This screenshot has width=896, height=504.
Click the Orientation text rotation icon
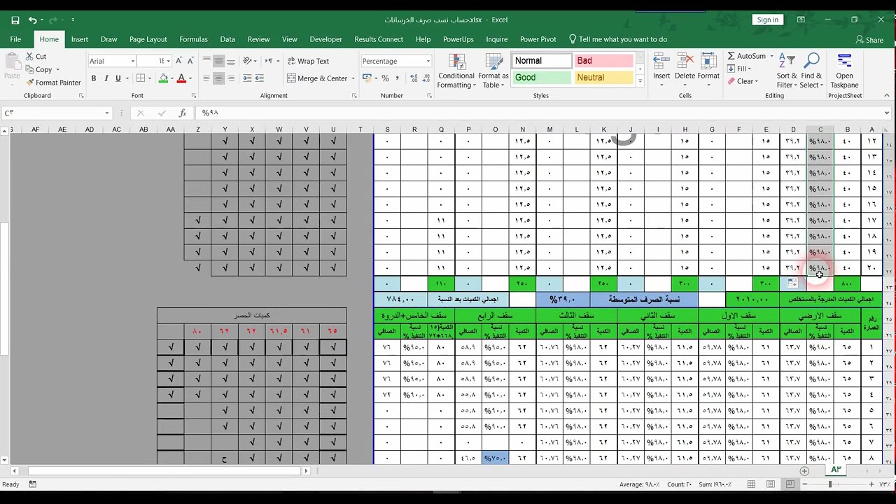[x=246, y=61]
